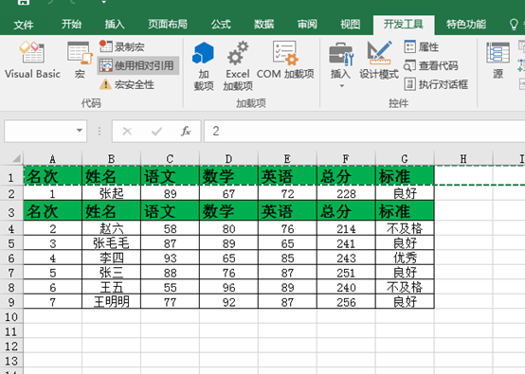Click 查看代码 view code
Image resolution: width=525 pixels, height=374 pixels.
pos(431,65)
